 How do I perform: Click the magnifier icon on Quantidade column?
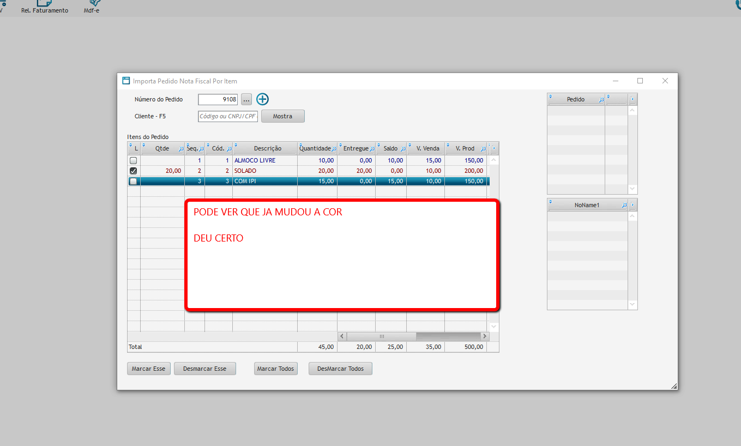point(333,148)
